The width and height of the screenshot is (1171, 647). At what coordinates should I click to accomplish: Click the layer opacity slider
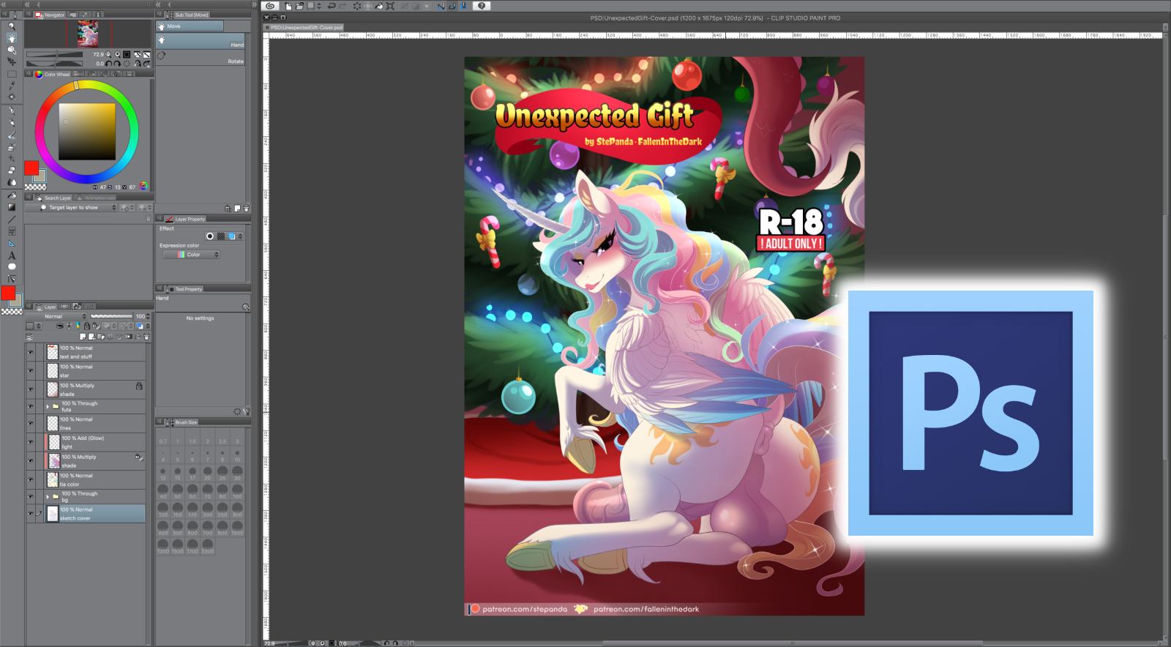tap(111, 317)
